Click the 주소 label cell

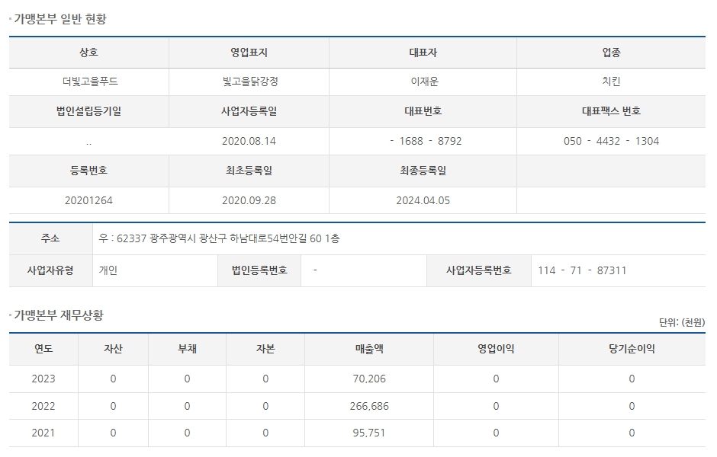click(x=51, y=238)
